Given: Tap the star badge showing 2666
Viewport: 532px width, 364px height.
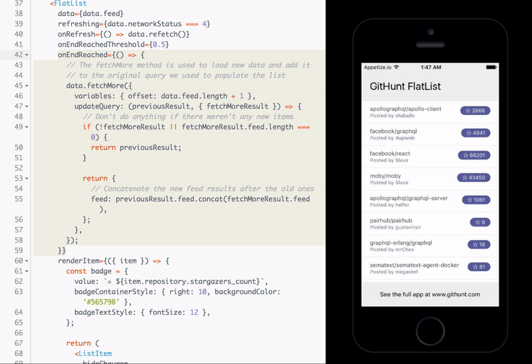Looking at the screenshot, I should point(475,110).
